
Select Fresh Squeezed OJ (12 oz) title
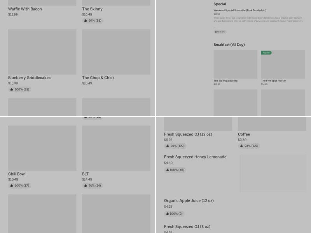pyautogui.click(x=188, y=134)
